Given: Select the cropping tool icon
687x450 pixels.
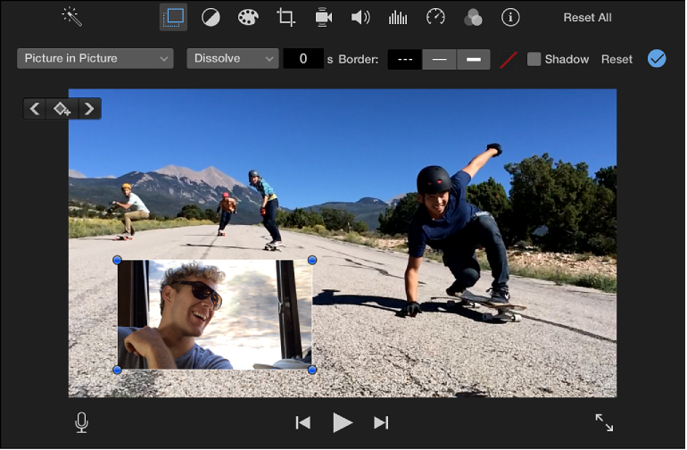Looking at the screenshot, I should [286, 17].
